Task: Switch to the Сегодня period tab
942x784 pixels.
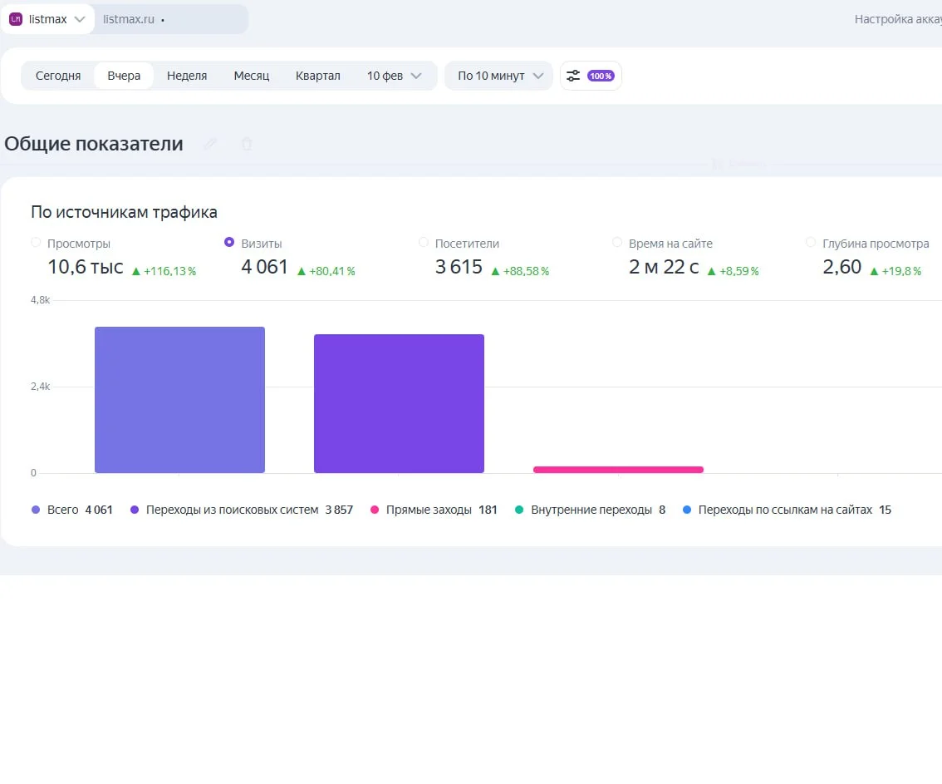Action: (x=58, y=76)
